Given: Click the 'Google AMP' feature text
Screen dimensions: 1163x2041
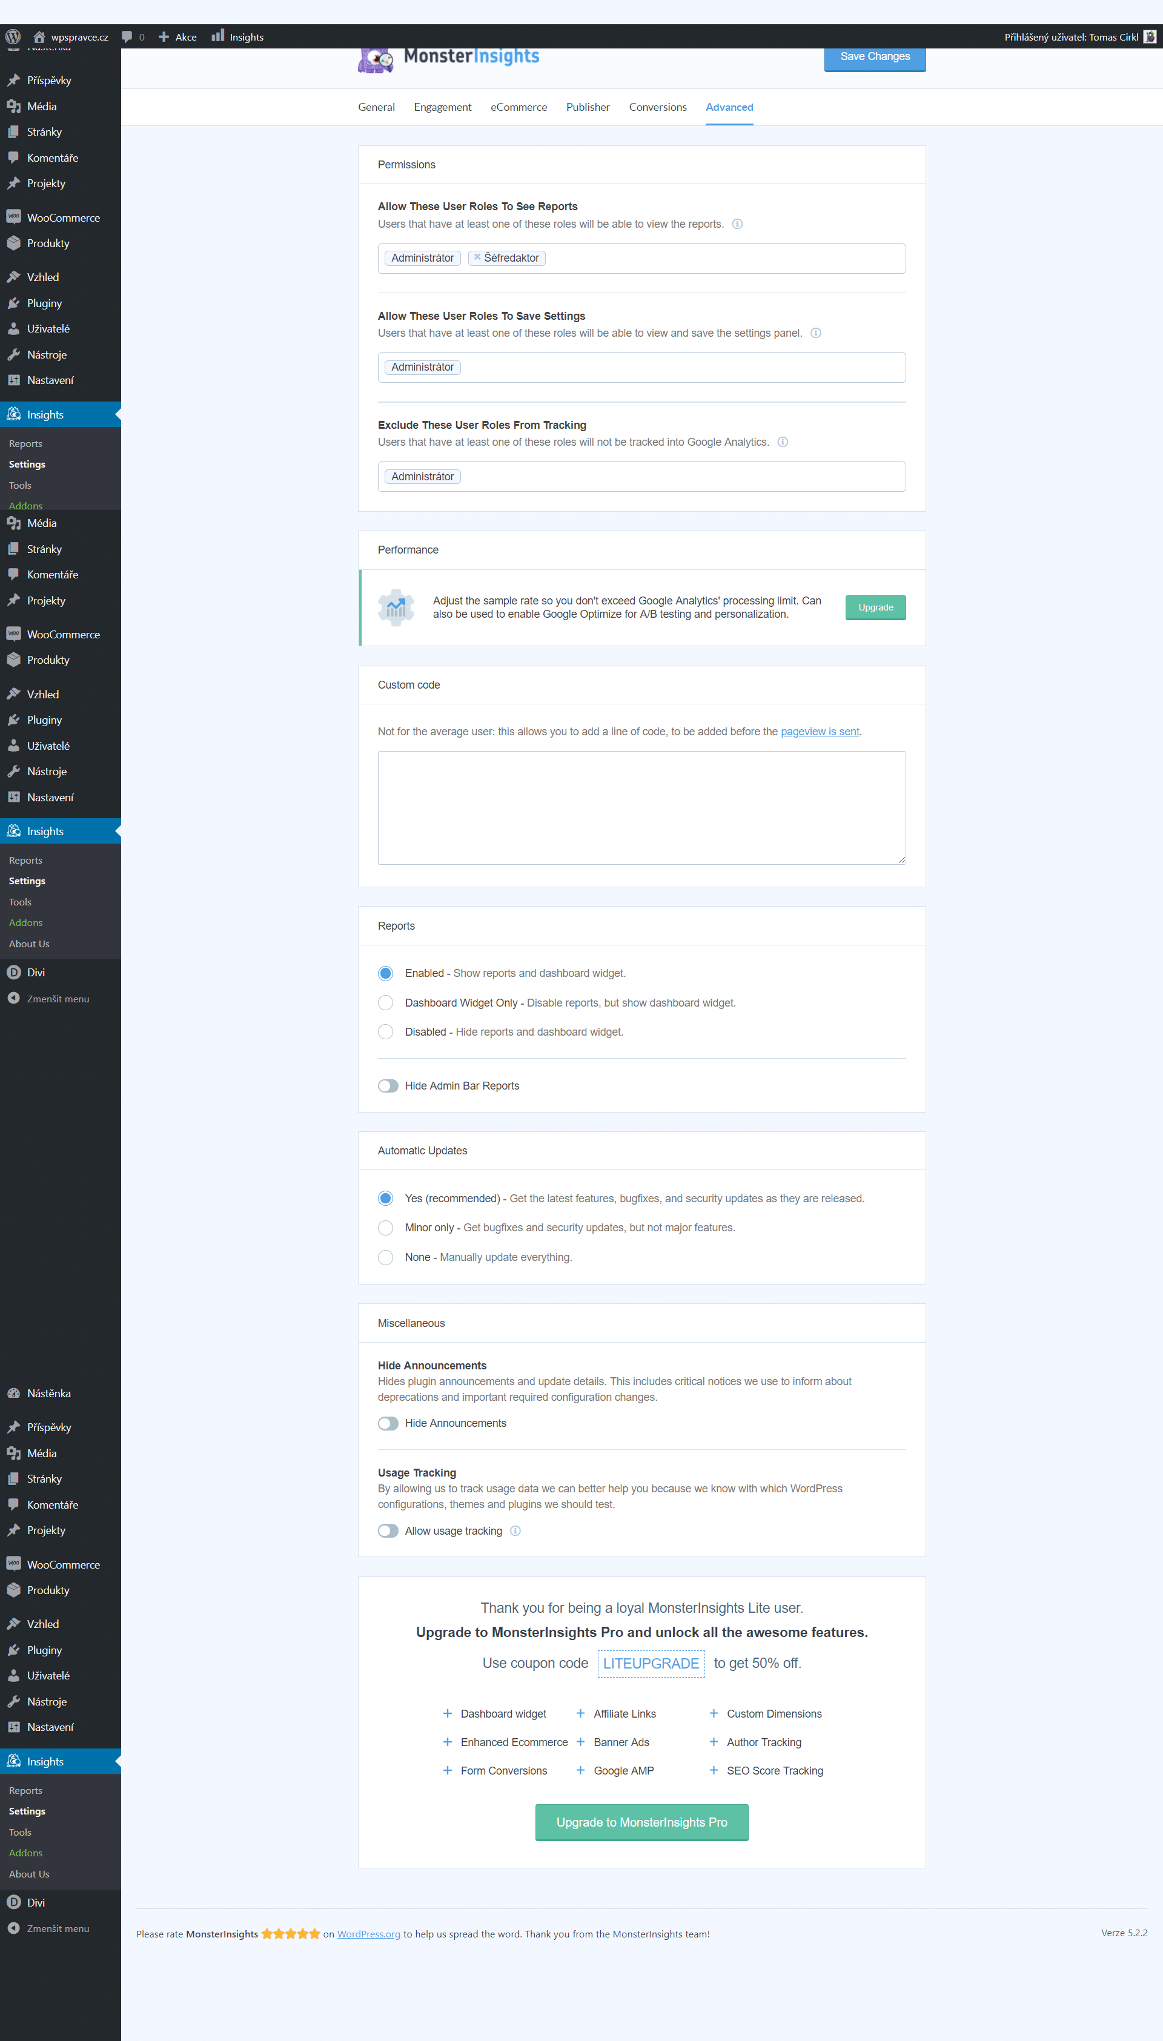Looking at the screenshot, I should tap(624, 1770).
